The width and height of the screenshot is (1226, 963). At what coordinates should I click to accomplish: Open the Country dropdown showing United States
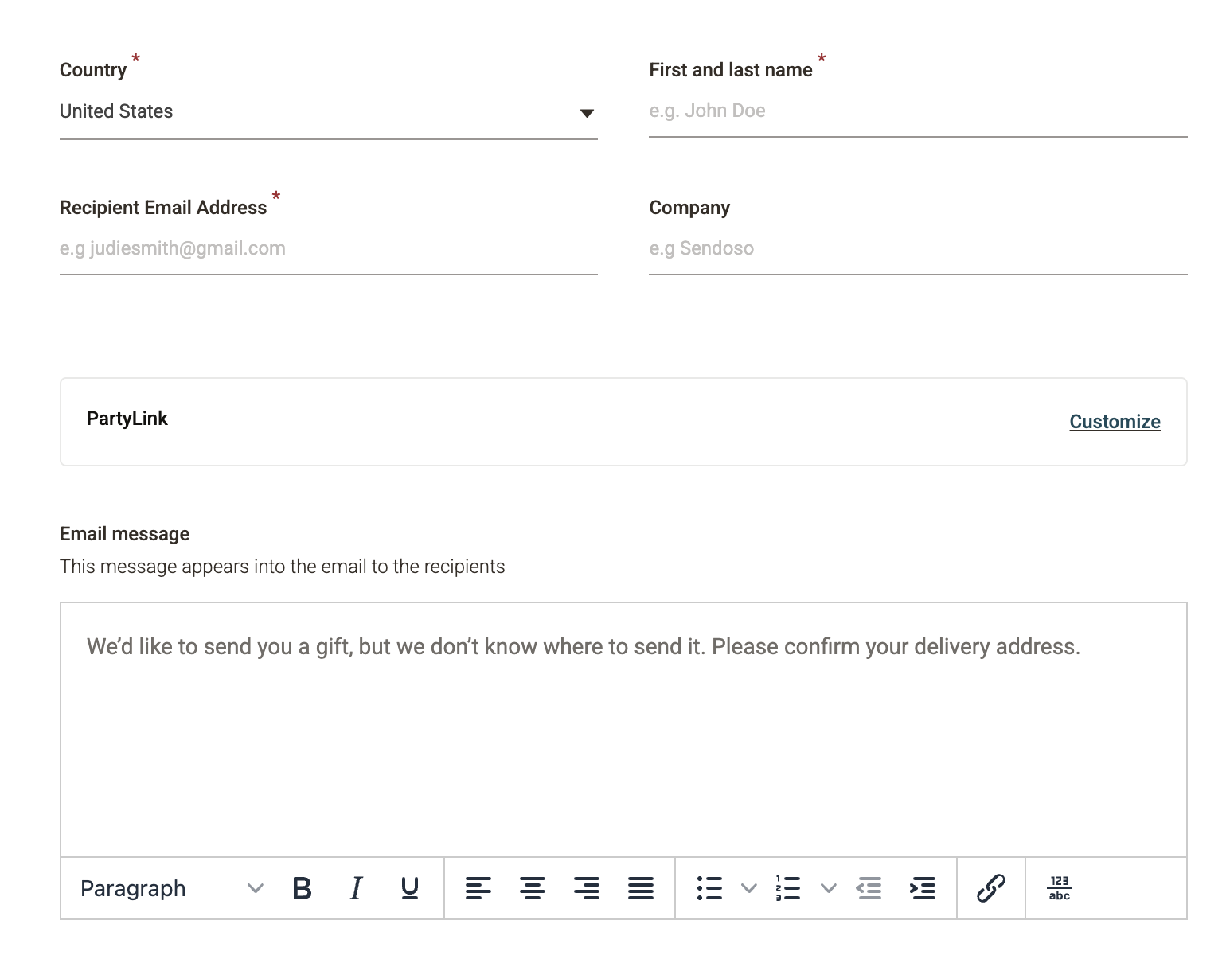point(329,112)
